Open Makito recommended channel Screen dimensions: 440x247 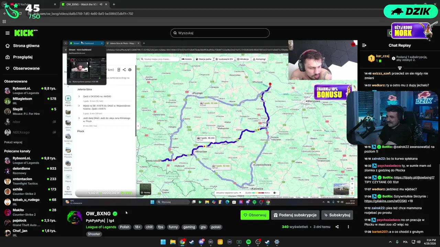(30, 212)
